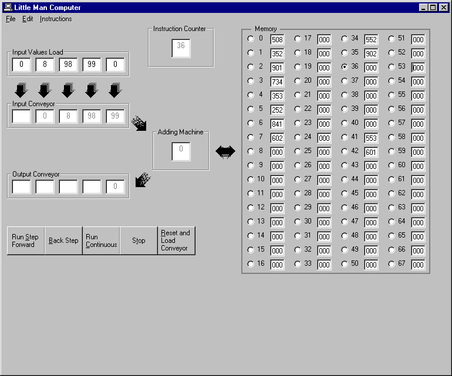
Task: Click the double-headed arrow beside Memory panel
Action: point(225,152)
